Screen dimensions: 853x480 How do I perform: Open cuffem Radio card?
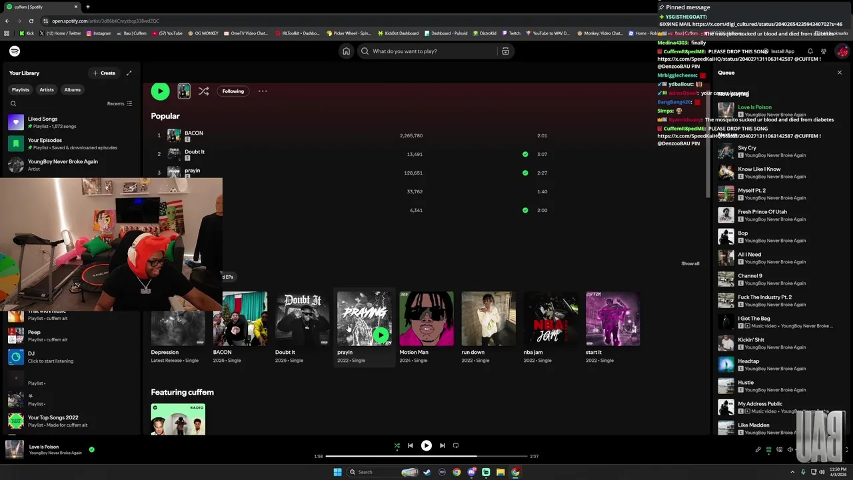point(178,419)
